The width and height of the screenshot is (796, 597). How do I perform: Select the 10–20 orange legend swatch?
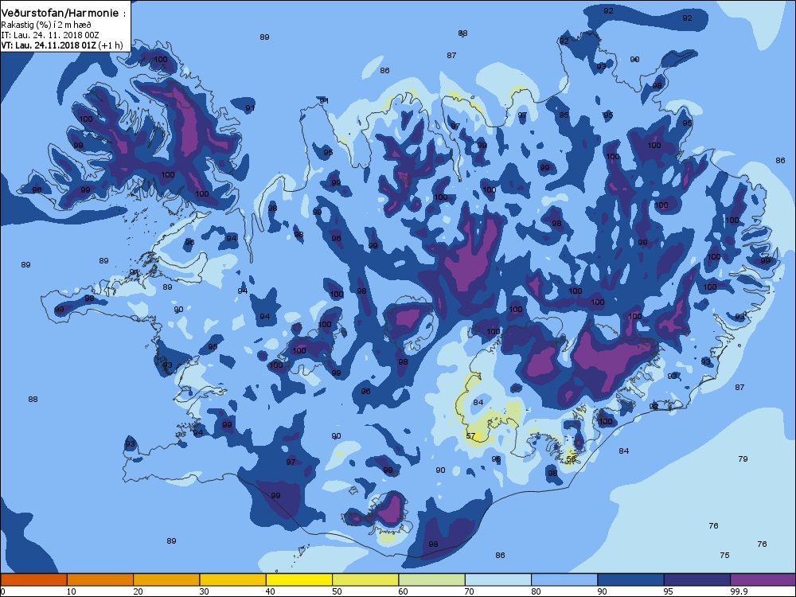coord(100,579)
